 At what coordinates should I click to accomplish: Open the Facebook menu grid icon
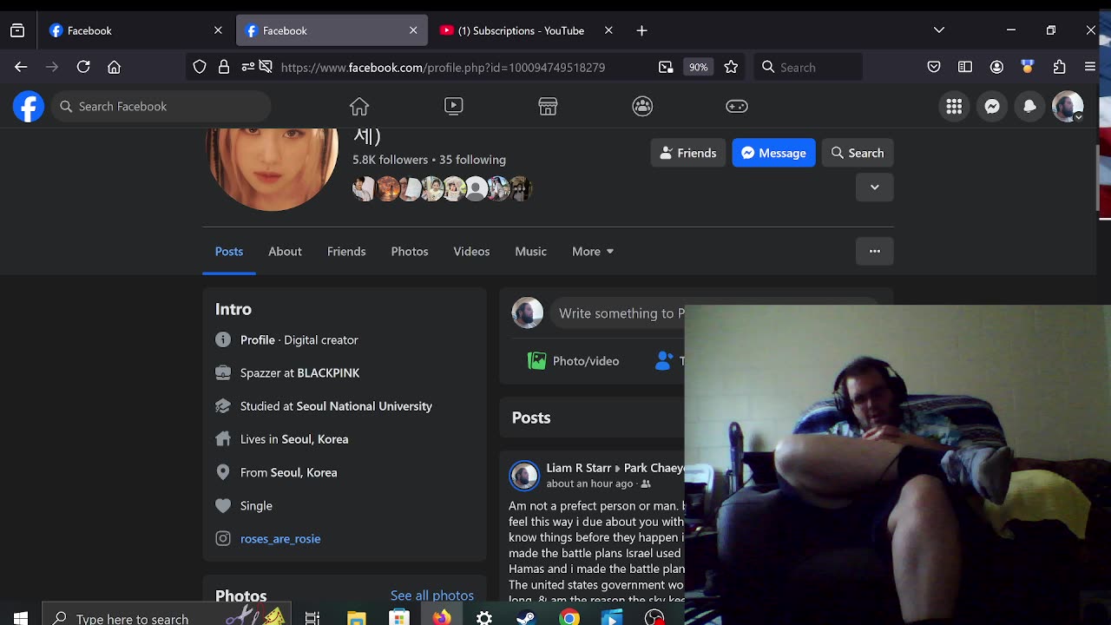pyautogui.click(x=954, y=106)
